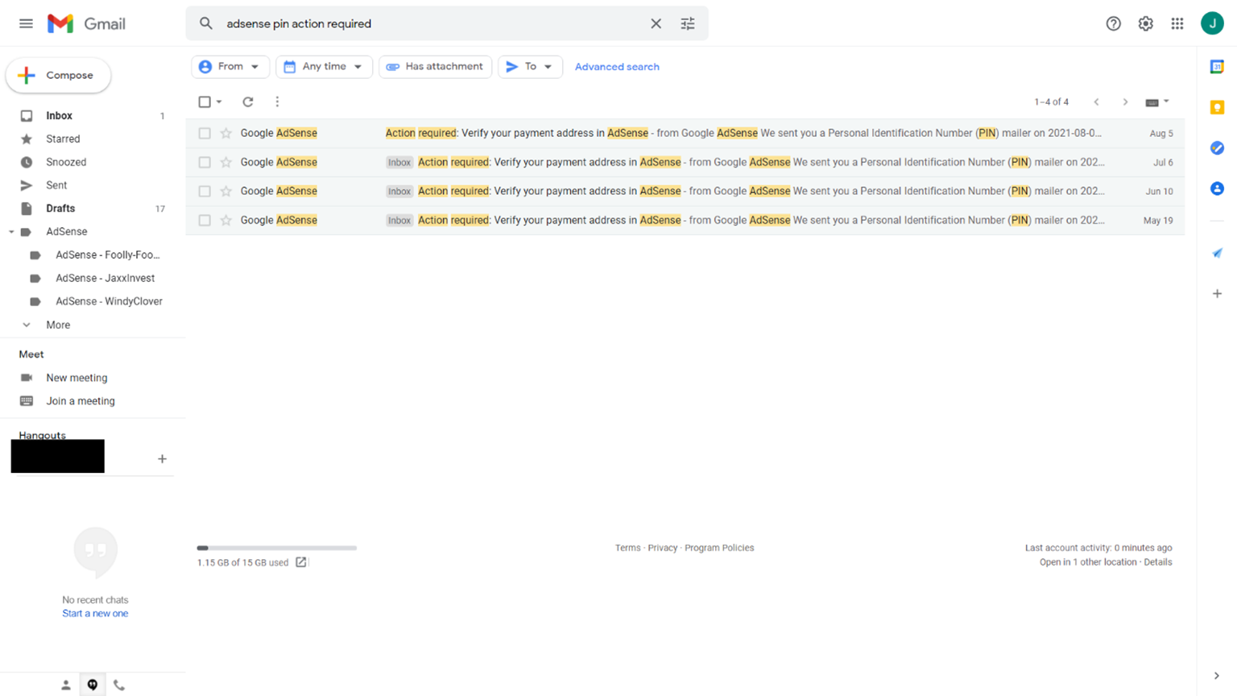Image resolution: width=1237 pixels, height=696 pixels.
Task: Toggle the Has attachment filter chip
Action: point(435,67)
